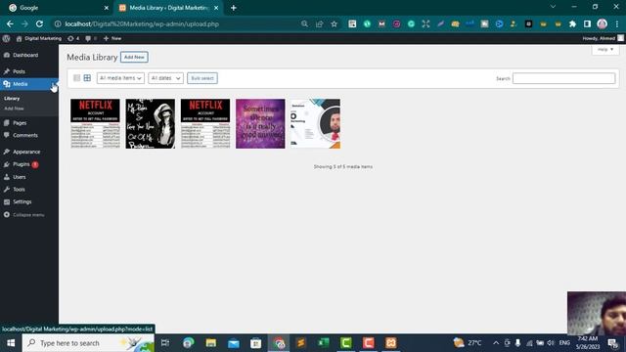Click the zoom magnifier icon in address bar
The image size is (626, 352).
pyautogui.click(x=304, y=23)
